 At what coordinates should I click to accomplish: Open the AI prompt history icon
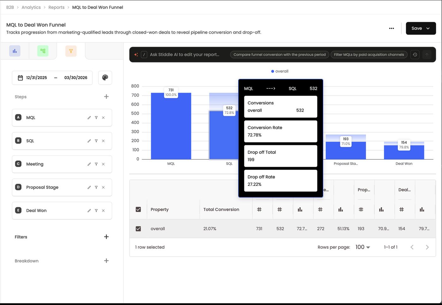coord(415,54)
